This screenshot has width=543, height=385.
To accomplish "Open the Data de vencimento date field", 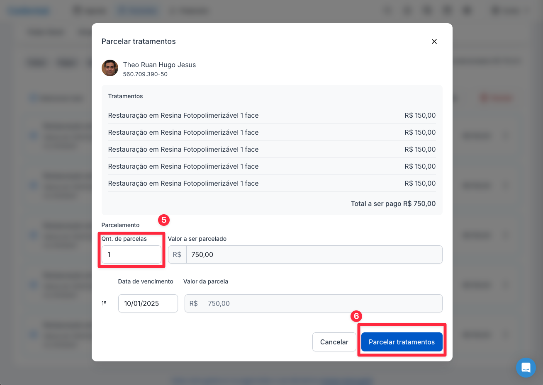I will pos(148,303).
